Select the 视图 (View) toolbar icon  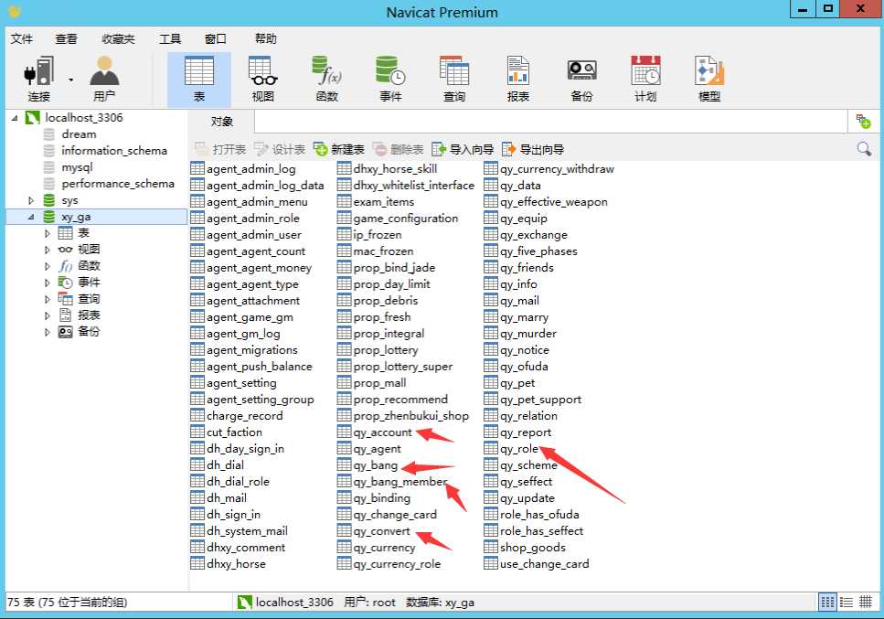[x=262, y=79]
